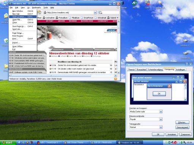Click the Schoolmail bookmark toolbar item
This screenshot has width=194, height=145.
(100, 18)
